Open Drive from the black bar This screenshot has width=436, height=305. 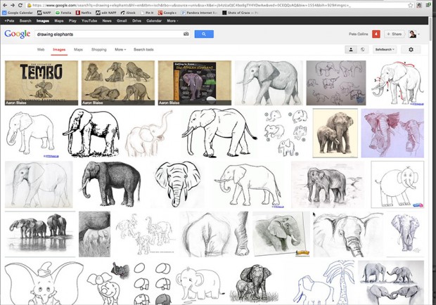click(136, 20)
